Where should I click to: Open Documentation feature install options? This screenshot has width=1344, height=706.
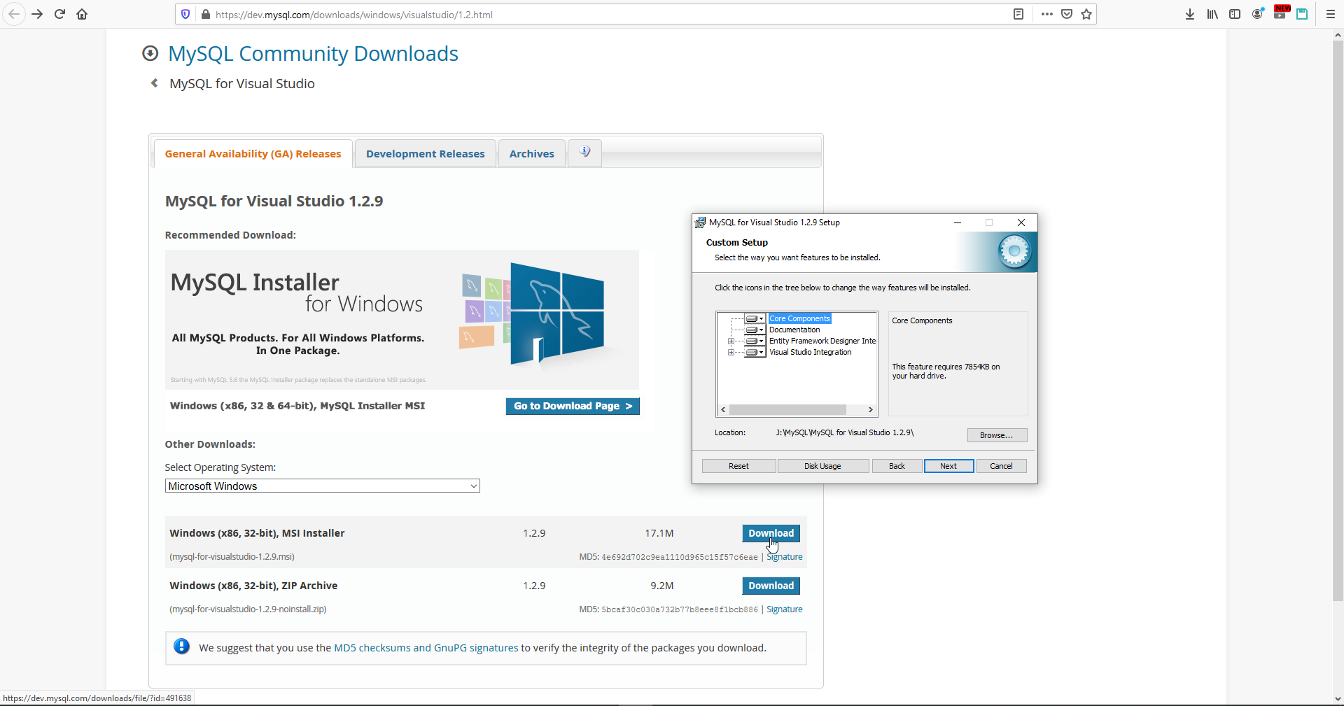click(755, 330)
